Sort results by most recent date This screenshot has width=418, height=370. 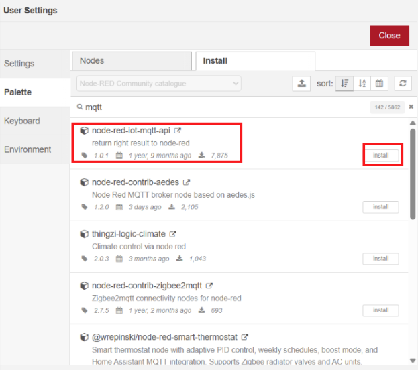(379, 84)
